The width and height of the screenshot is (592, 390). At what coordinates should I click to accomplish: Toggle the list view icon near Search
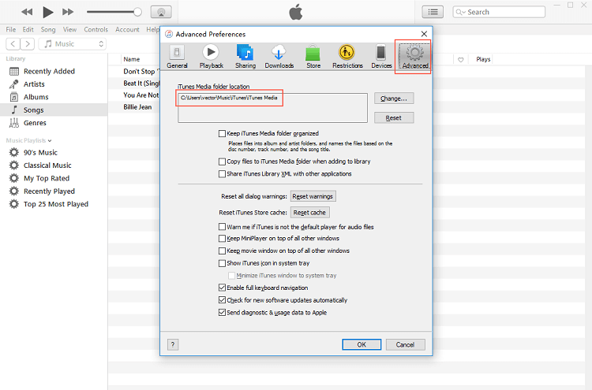[x=433, y=12]
